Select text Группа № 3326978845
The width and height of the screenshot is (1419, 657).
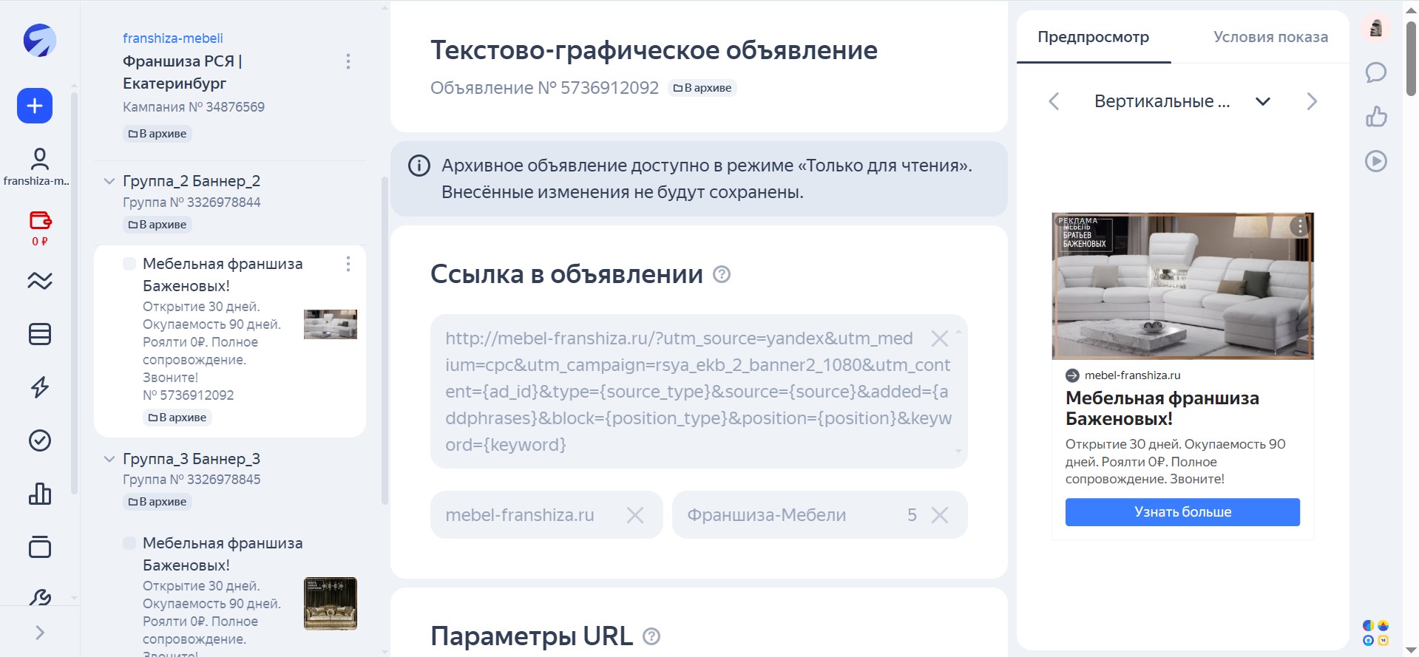point(192,480)
